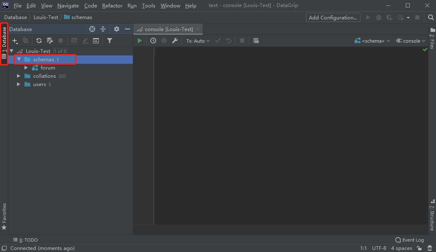Click the Synchronize schemas tools icon
The image size is (436, 252).
50,41
